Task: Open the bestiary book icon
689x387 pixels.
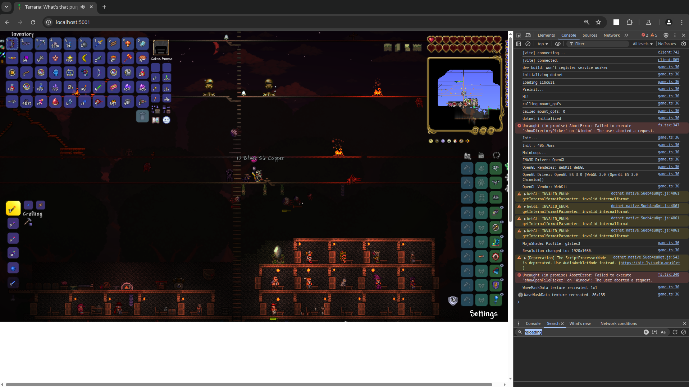Action: (156, 120)
